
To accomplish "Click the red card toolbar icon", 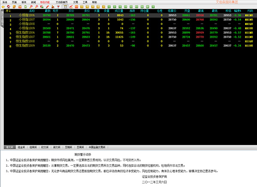I will [x=20, y=7].
